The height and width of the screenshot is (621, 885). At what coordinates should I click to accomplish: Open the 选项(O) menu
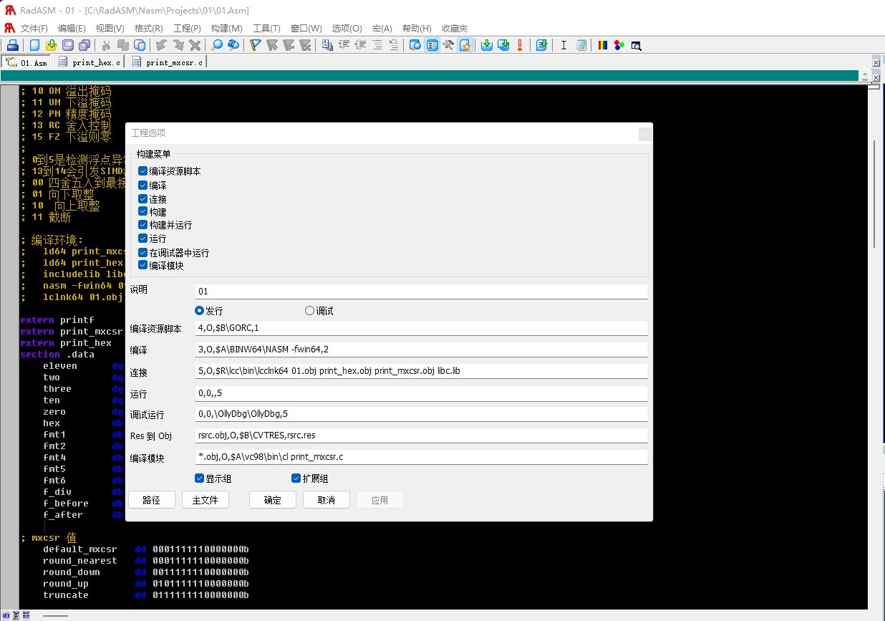point(347,28)
